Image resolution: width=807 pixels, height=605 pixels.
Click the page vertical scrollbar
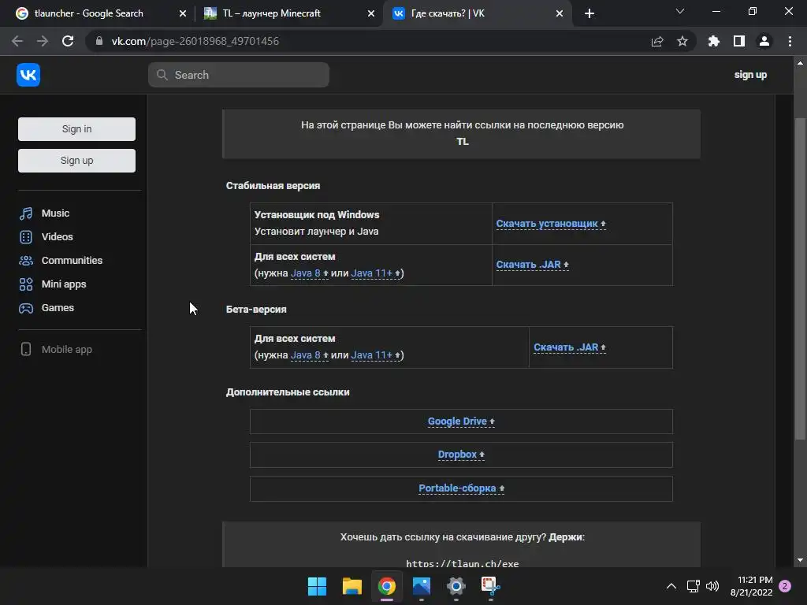click(x=800, y=278)
